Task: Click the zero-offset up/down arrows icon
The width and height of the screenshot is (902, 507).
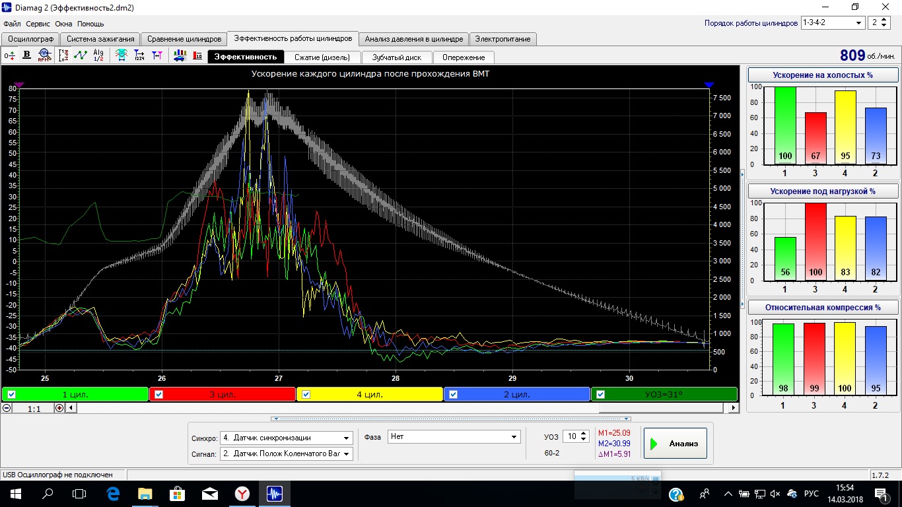Action: pyautogui.click(x=9, y=56)
